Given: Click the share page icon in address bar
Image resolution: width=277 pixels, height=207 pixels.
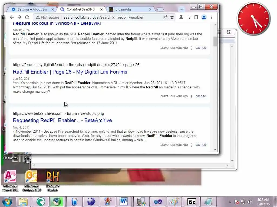Looking at the screenshot, I should click(165, 17).
